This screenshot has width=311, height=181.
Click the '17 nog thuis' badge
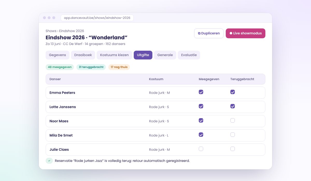(x=119, y=67)
